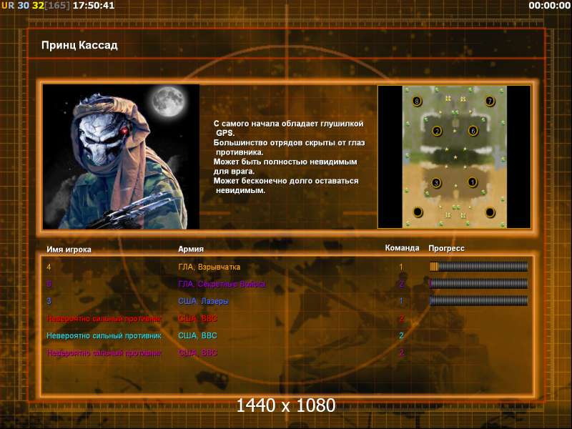The image size is (572, 429).
Task: Click the "UR" indicator at top left
Action: click(x=8, y=6)
